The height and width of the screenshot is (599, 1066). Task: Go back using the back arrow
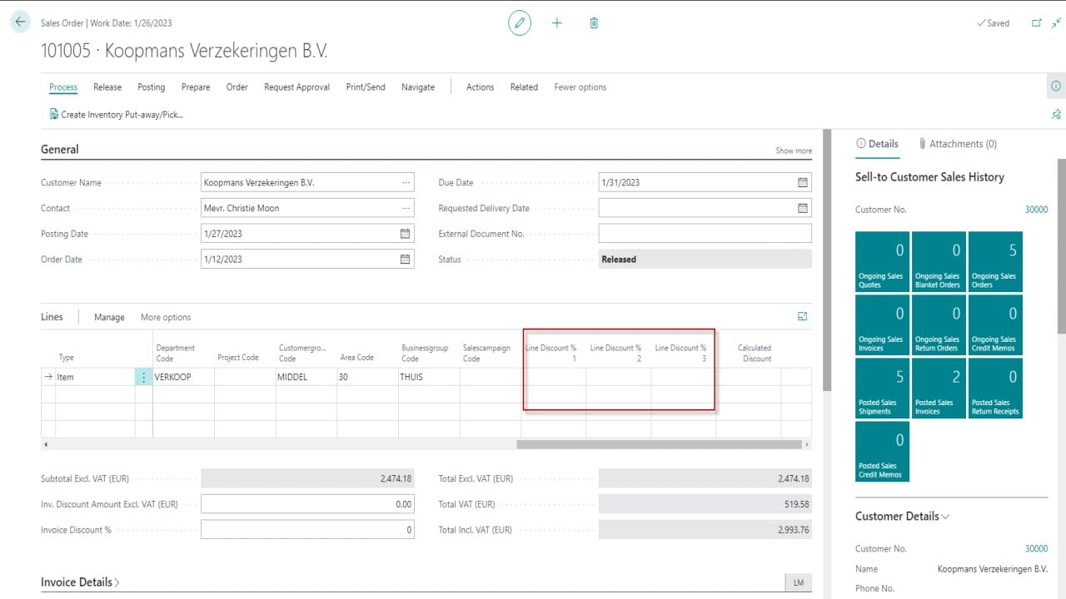20,22
